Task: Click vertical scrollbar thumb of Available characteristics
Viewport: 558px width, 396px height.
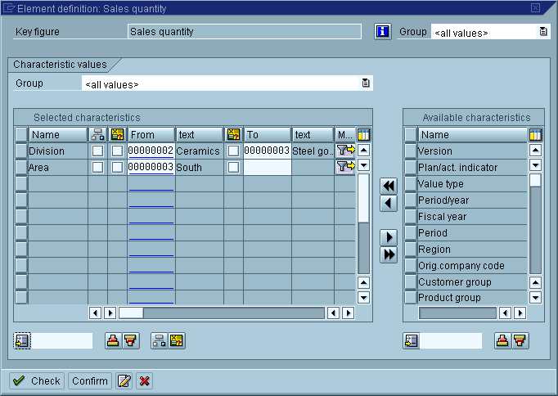Action: (535, 180)
